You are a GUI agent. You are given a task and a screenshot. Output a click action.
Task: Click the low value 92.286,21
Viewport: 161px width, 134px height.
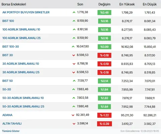150,115
